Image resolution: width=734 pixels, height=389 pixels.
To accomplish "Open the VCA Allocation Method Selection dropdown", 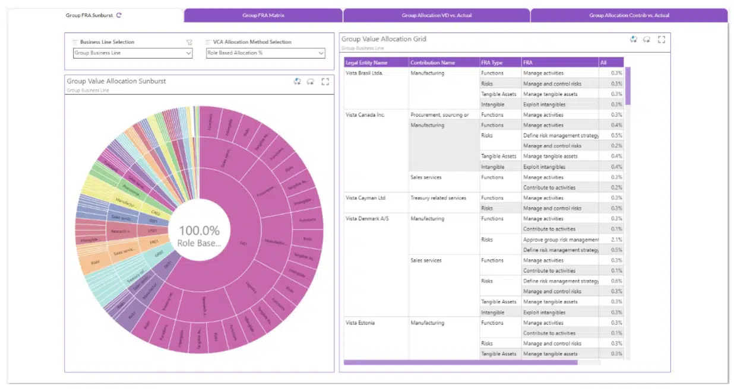I will [x=320, y=53].
